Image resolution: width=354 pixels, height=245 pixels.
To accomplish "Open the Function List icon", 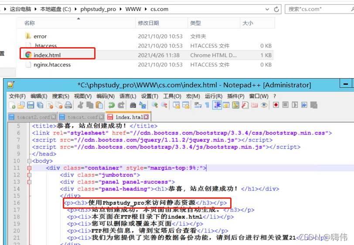I will [245, 105].
